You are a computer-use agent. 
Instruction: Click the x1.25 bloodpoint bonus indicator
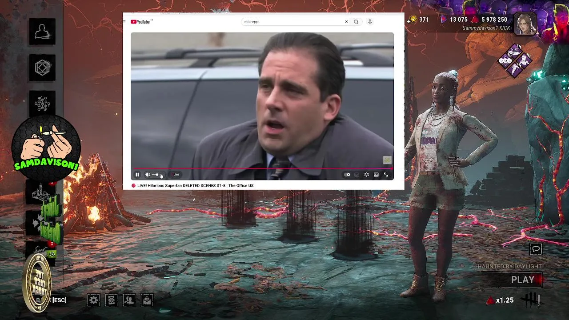[x=500, y=300]
